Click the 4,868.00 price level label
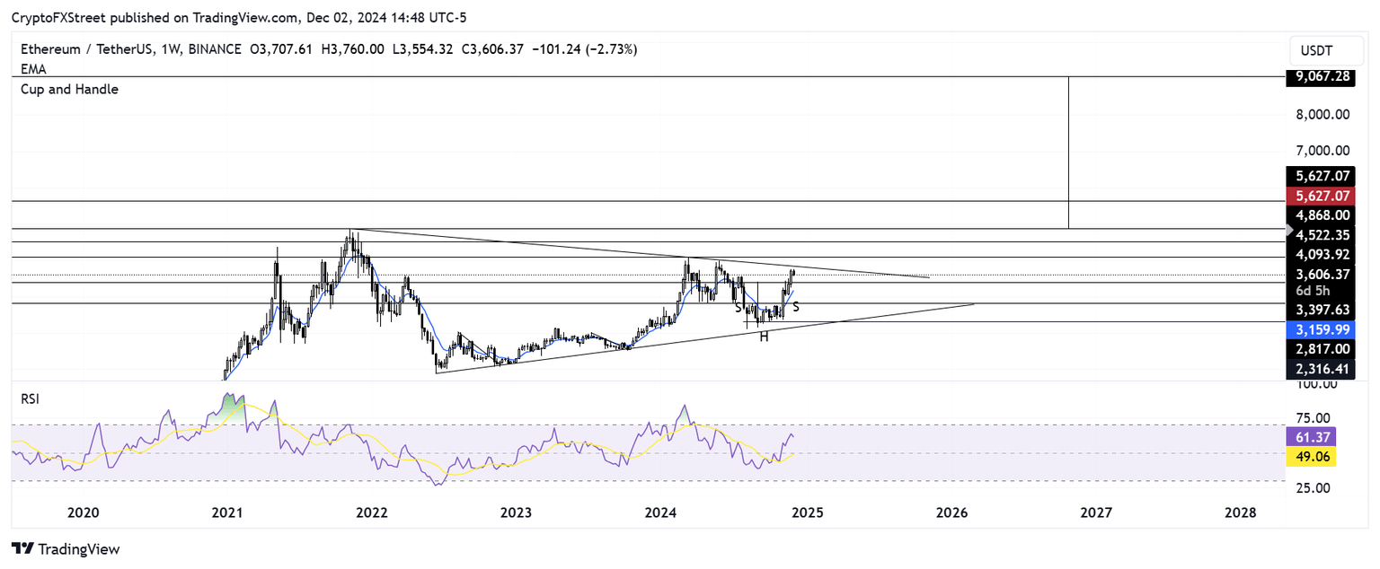Image resolution: width=1380 pixels, height=569 pixels. click(x=1321, y=215)
